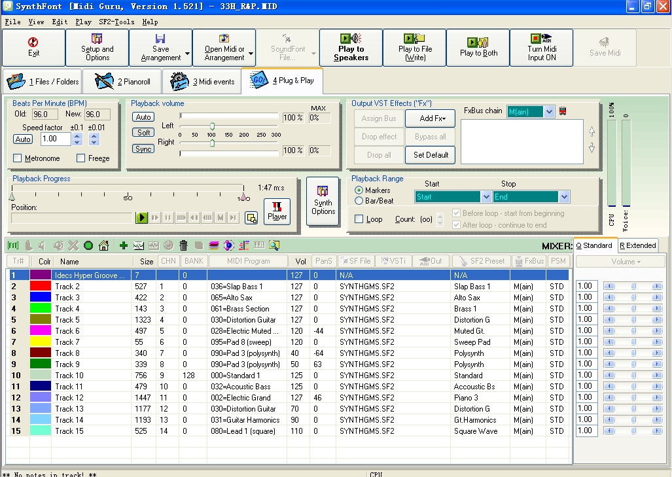Click the trash can delete icon

tap(183, 246)
